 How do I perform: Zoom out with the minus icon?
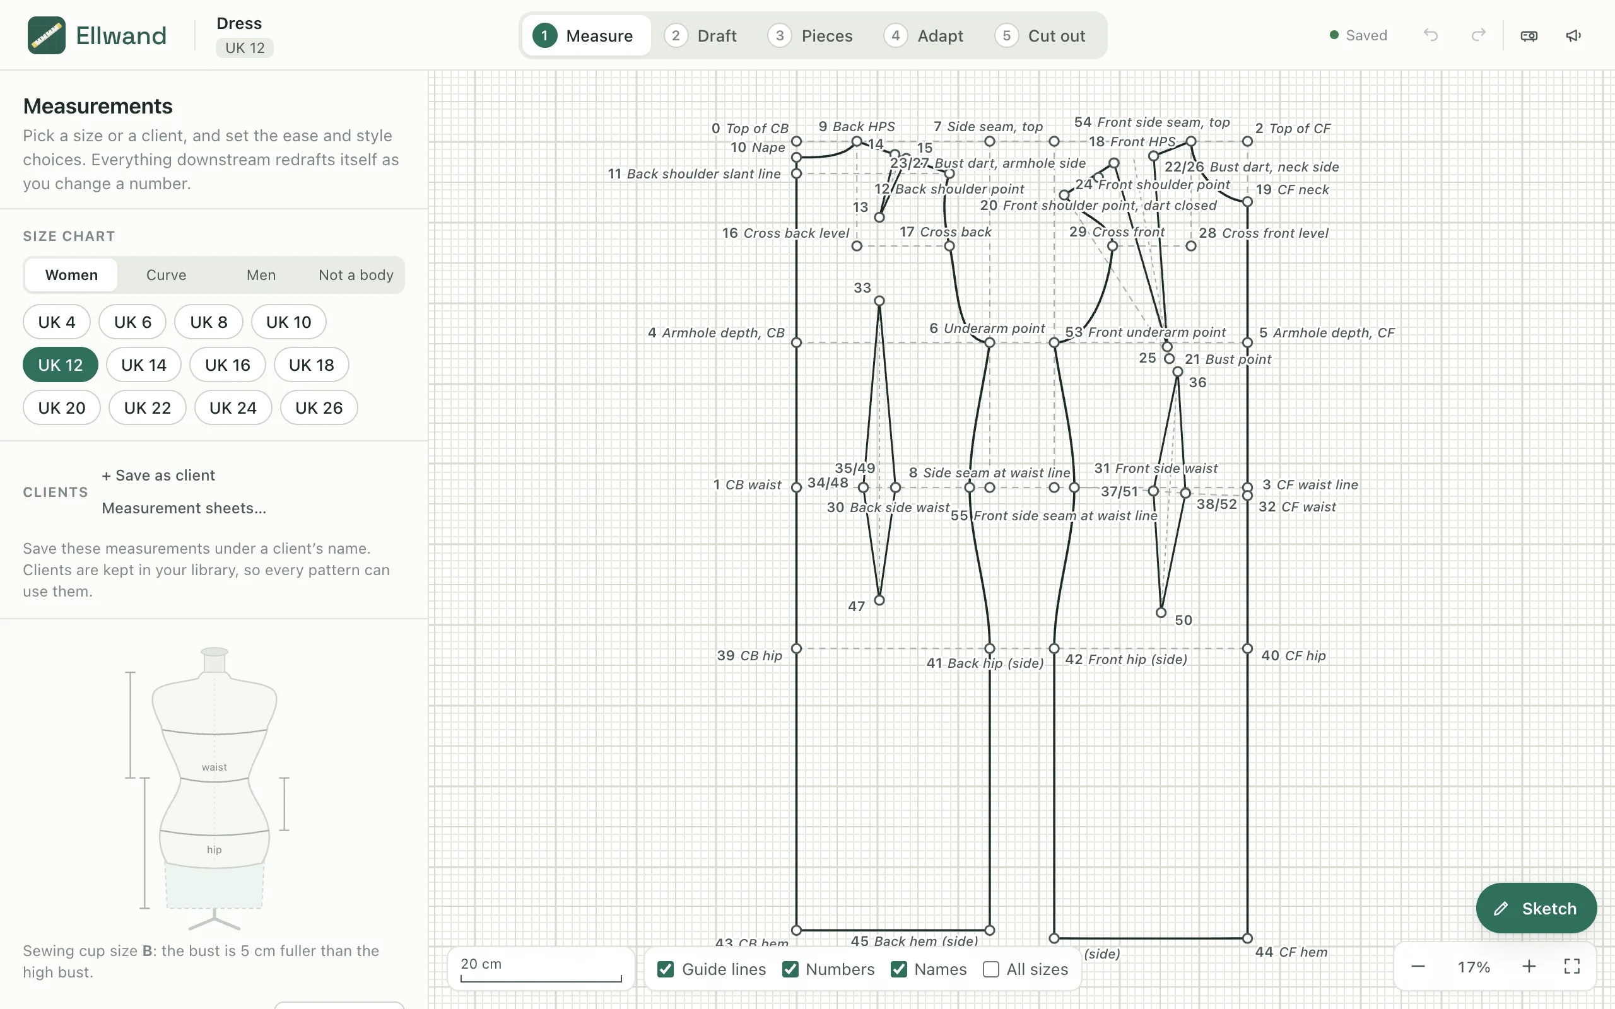1418,966
